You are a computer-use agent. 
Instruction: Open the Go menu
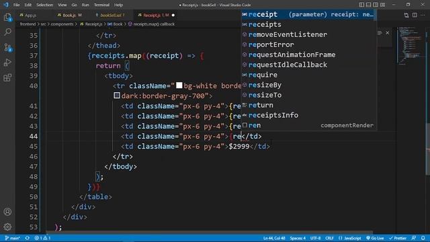coord(74,5)
